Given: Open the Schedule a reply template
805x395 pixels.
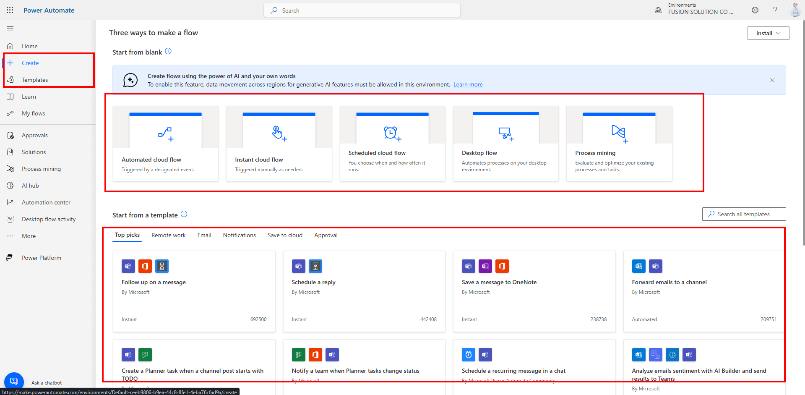Looking at the screenshot, I should (x=364, y=291).
